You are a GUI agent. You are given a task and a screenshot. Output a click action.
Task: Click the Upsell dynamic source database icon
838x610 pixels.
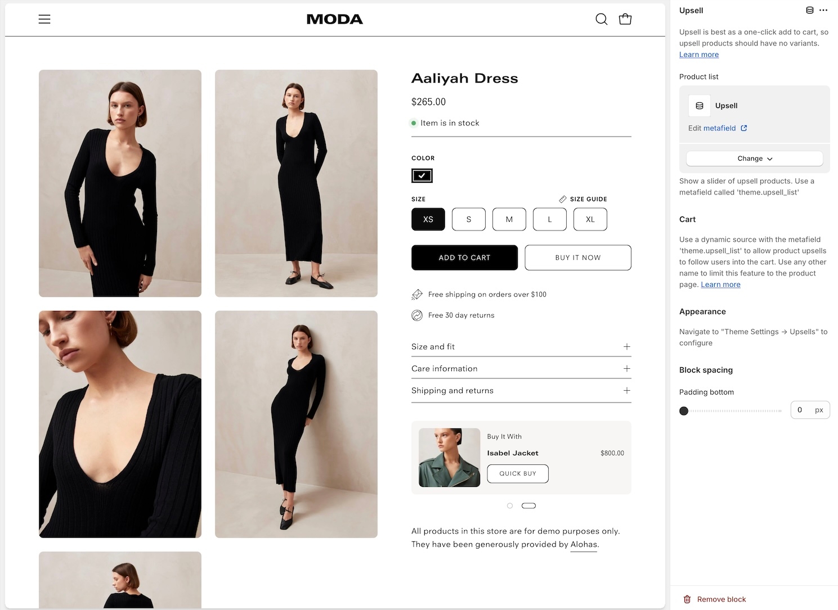click(x=809, y=10)
